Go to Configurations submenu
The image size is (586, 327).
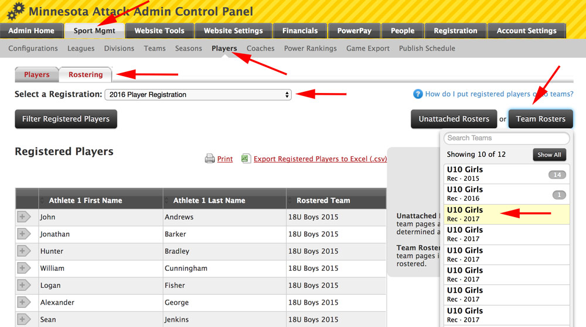(33, 49)
